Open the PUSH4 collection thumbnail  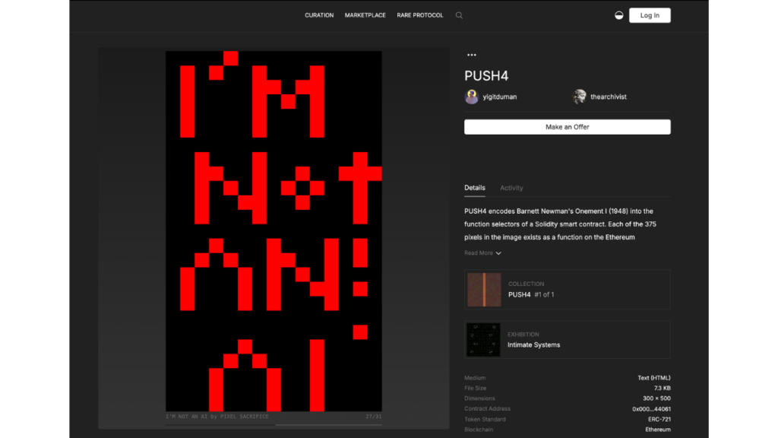coord(483,290)
